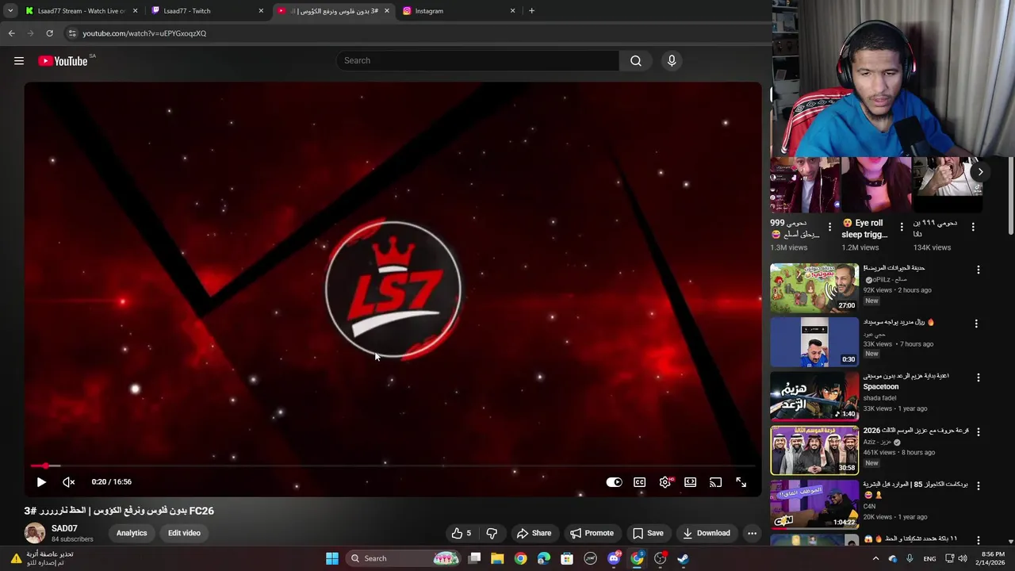1015x571 pixels.
Task: Click the Windows taskbar Search box
Action: pyautogui.click(x=404, y=558)
